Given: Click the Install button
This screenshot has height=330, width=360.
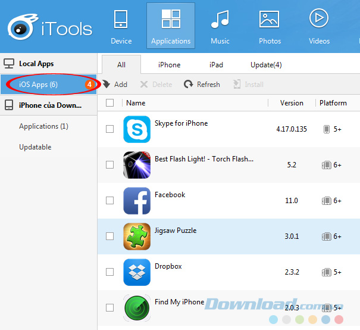Looking at the screenshot, I should point(248,85).
